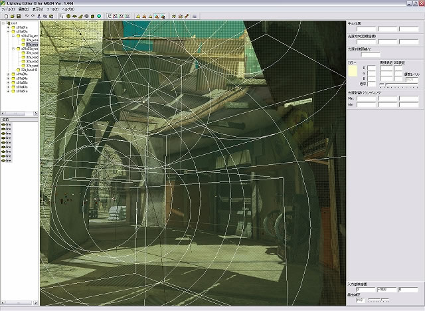Click the rightmost list lines toolbar icon

click(x=194, y=15)
